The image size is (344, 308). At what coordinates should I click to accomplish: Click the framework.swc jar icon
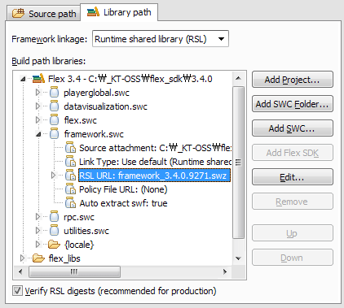pyautogui.click(x=55, y=133)
